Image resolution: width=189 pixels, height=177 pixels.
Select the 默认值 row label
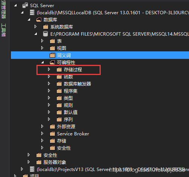tap(71, 112)
